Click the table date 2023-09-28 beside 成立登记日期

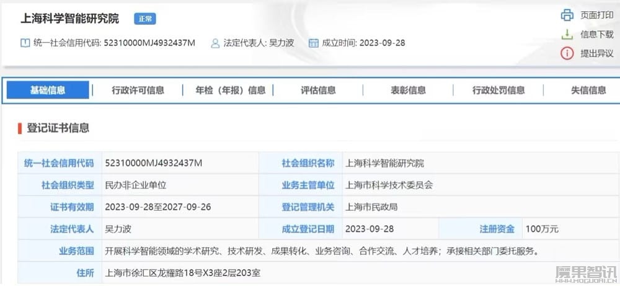click(370, 229)
